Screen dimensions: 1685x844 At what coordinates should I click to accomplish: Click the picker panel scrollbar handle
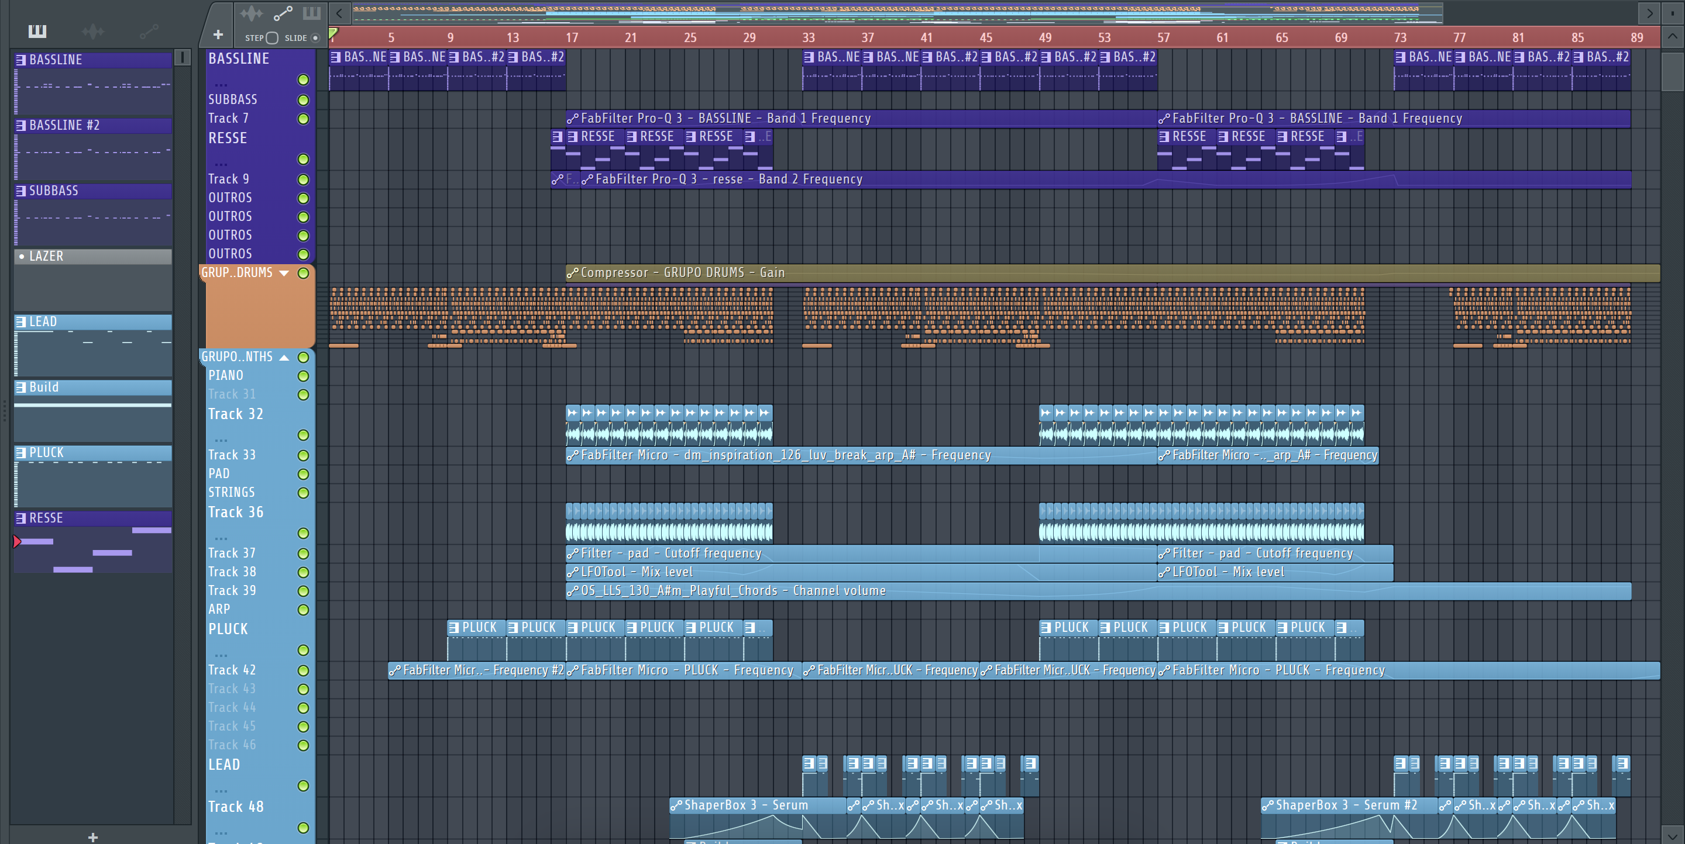(x=183, y=57)
